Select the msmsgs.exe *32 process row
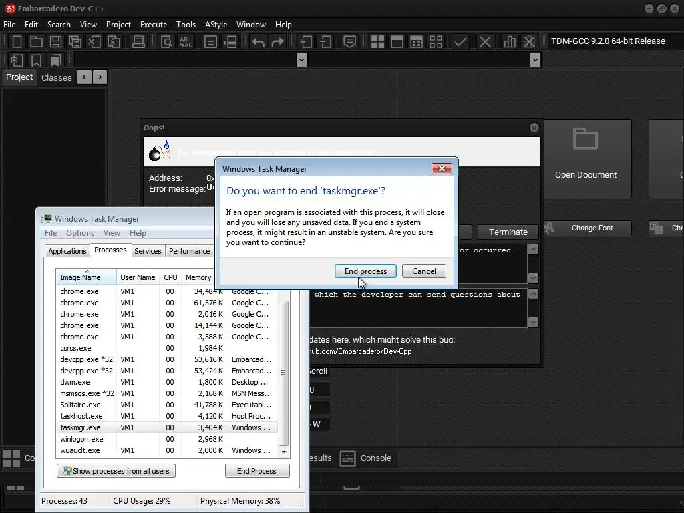684x513 pixels. pos(166,393)
